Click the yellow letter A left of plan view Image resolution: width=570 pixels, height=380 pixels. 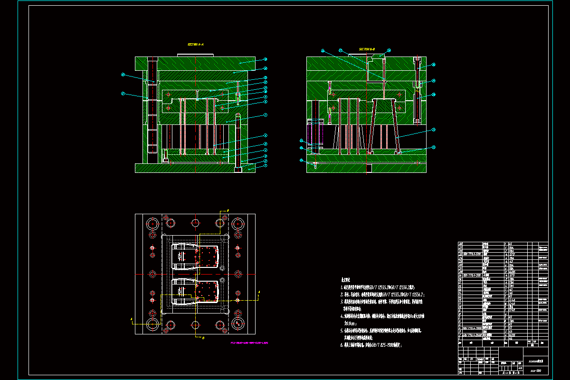[131, 319]
